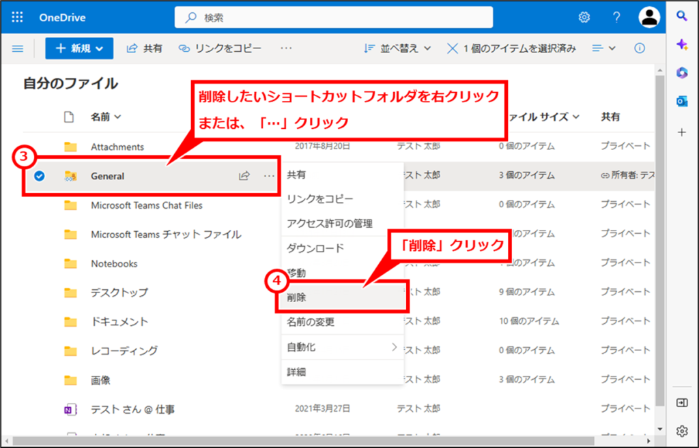Click the share icon in General row

(244, 176)
